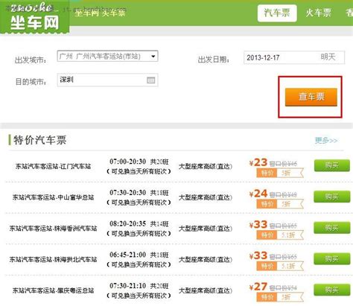Switch to the 火车票 tab
The height and width of the screenshot is (306, 353).
coord(318,13)
